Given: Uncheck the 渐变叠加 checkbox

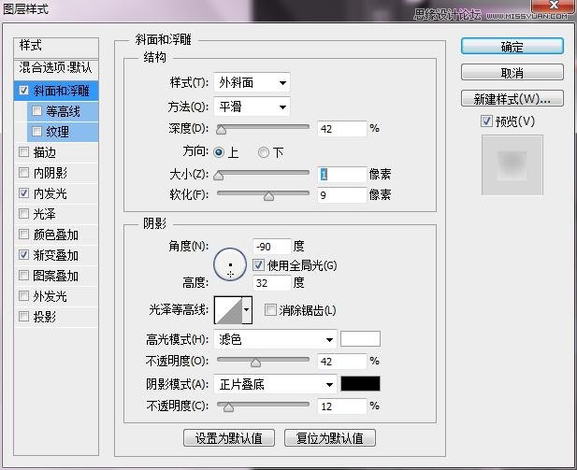Looking at the screenshot, I should (x=23, y=255).
